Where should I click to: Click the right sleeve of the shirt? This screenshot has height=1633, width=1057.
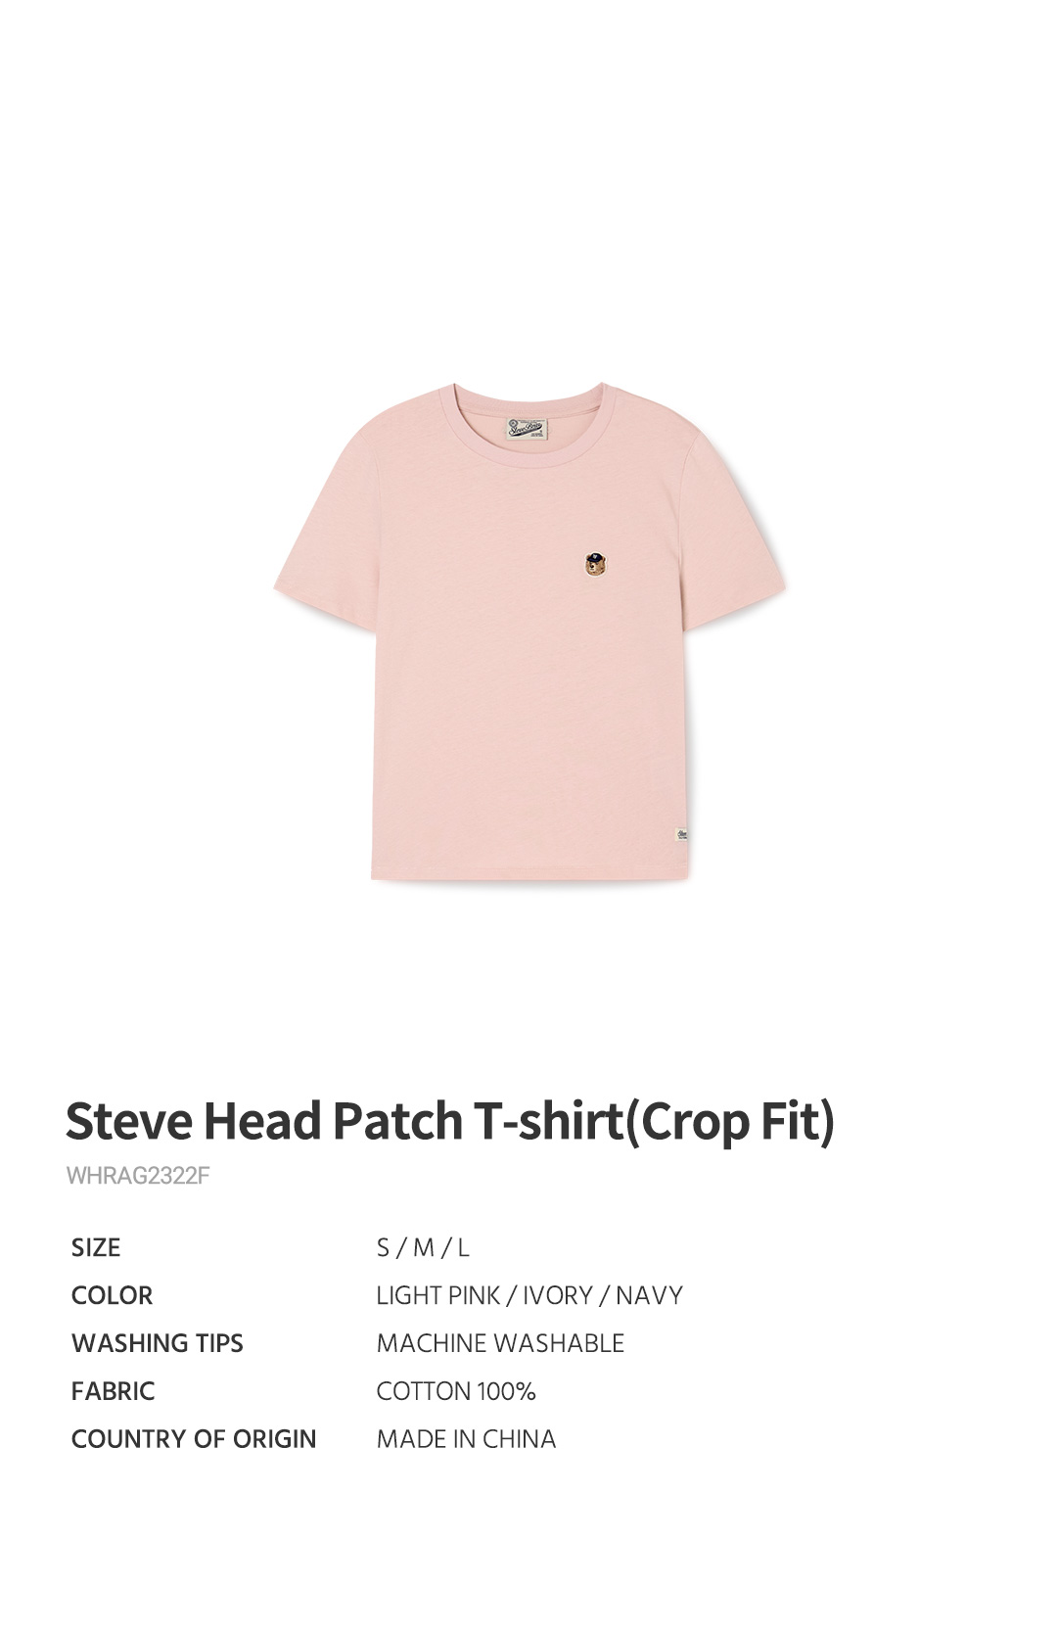(x=736, y=534)
